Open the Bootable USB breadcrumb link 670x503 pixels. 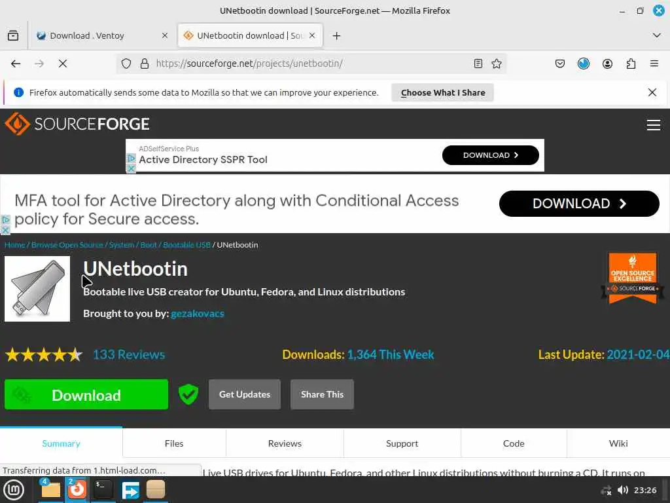pyautogui.click(x=186, y=245)
